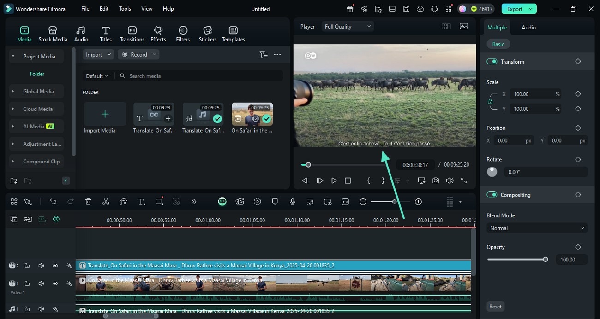The width and height of the screenshot is (600, 319).
Task: Open the Import dropdown
Action: (x=98, y=54)
